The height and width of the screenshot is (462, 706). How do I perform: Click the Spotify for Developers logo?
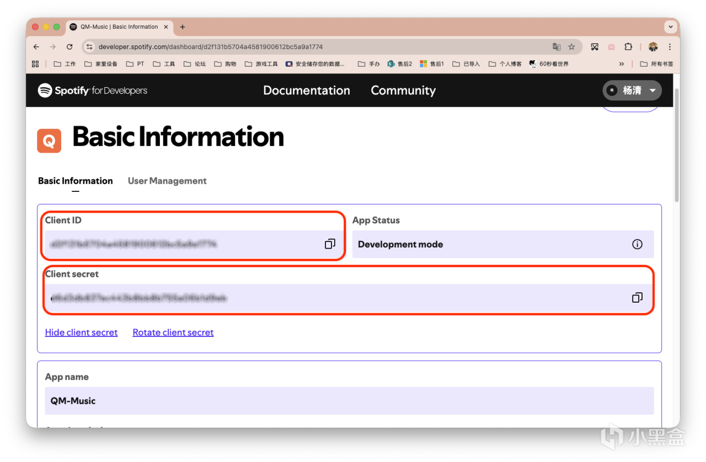pyautogui.click(x=93, y=90)
